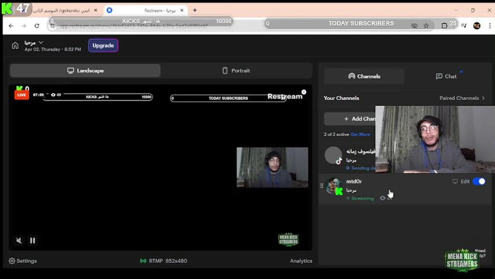Close the gokuraku anime browser tab
Viewport: 495px width, 279px height.
96,10
